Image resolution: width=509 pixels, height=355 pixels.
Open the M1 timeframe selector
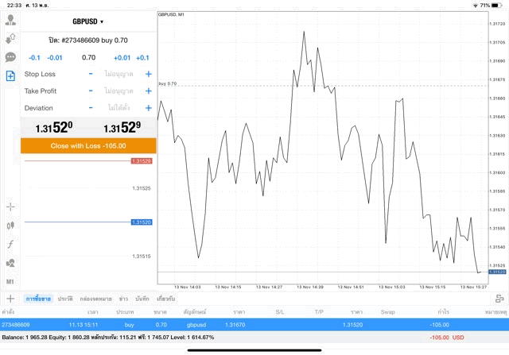(10, 282)
